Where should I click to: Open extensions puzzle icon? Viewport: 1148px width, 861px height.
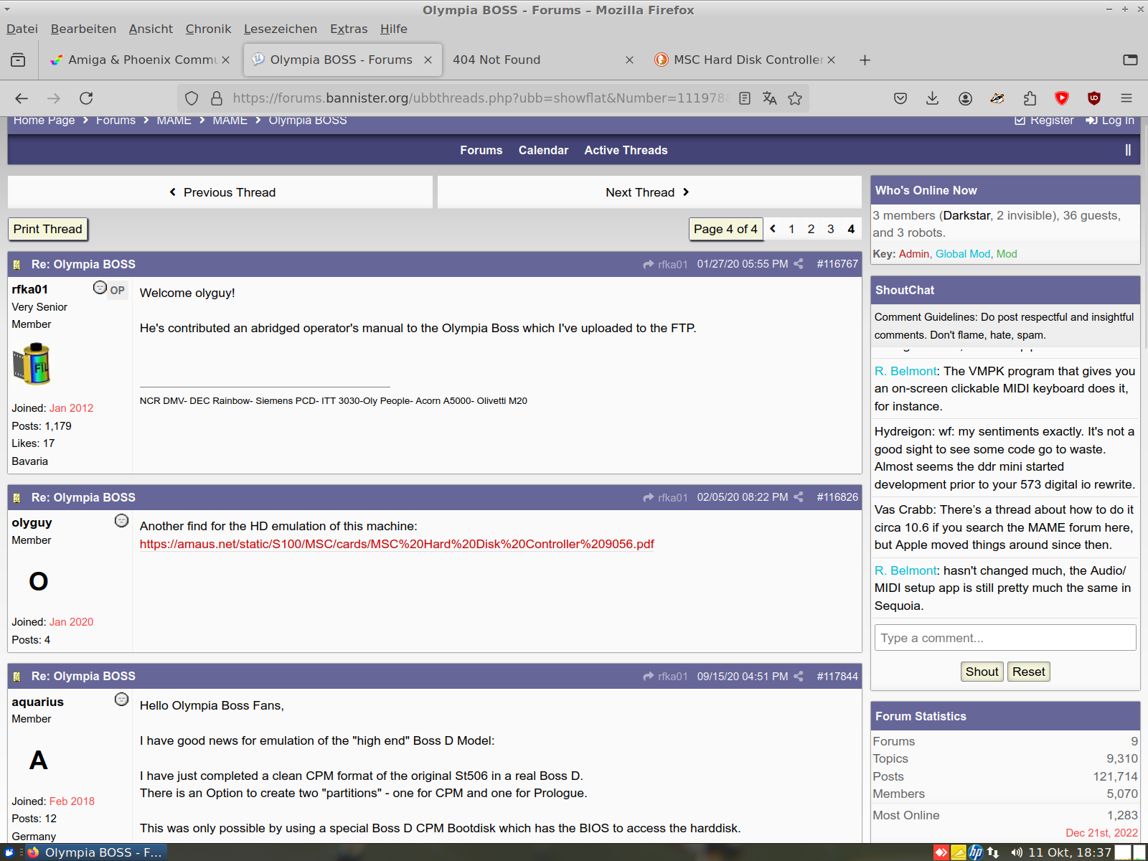click(1030, 98)
